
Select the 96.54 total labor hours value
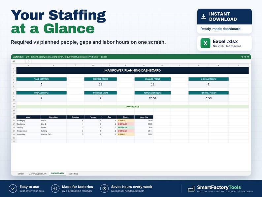[x=152, y=98]
